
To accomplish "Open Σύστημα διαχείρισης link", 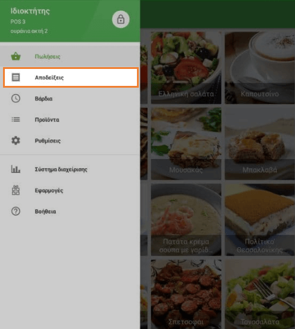I will click(70, 169).
